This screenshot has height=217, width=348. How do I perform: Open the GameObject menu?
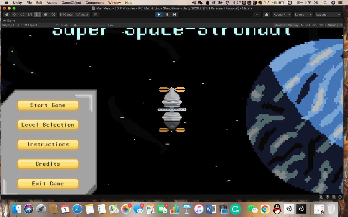tap(72, 2)
